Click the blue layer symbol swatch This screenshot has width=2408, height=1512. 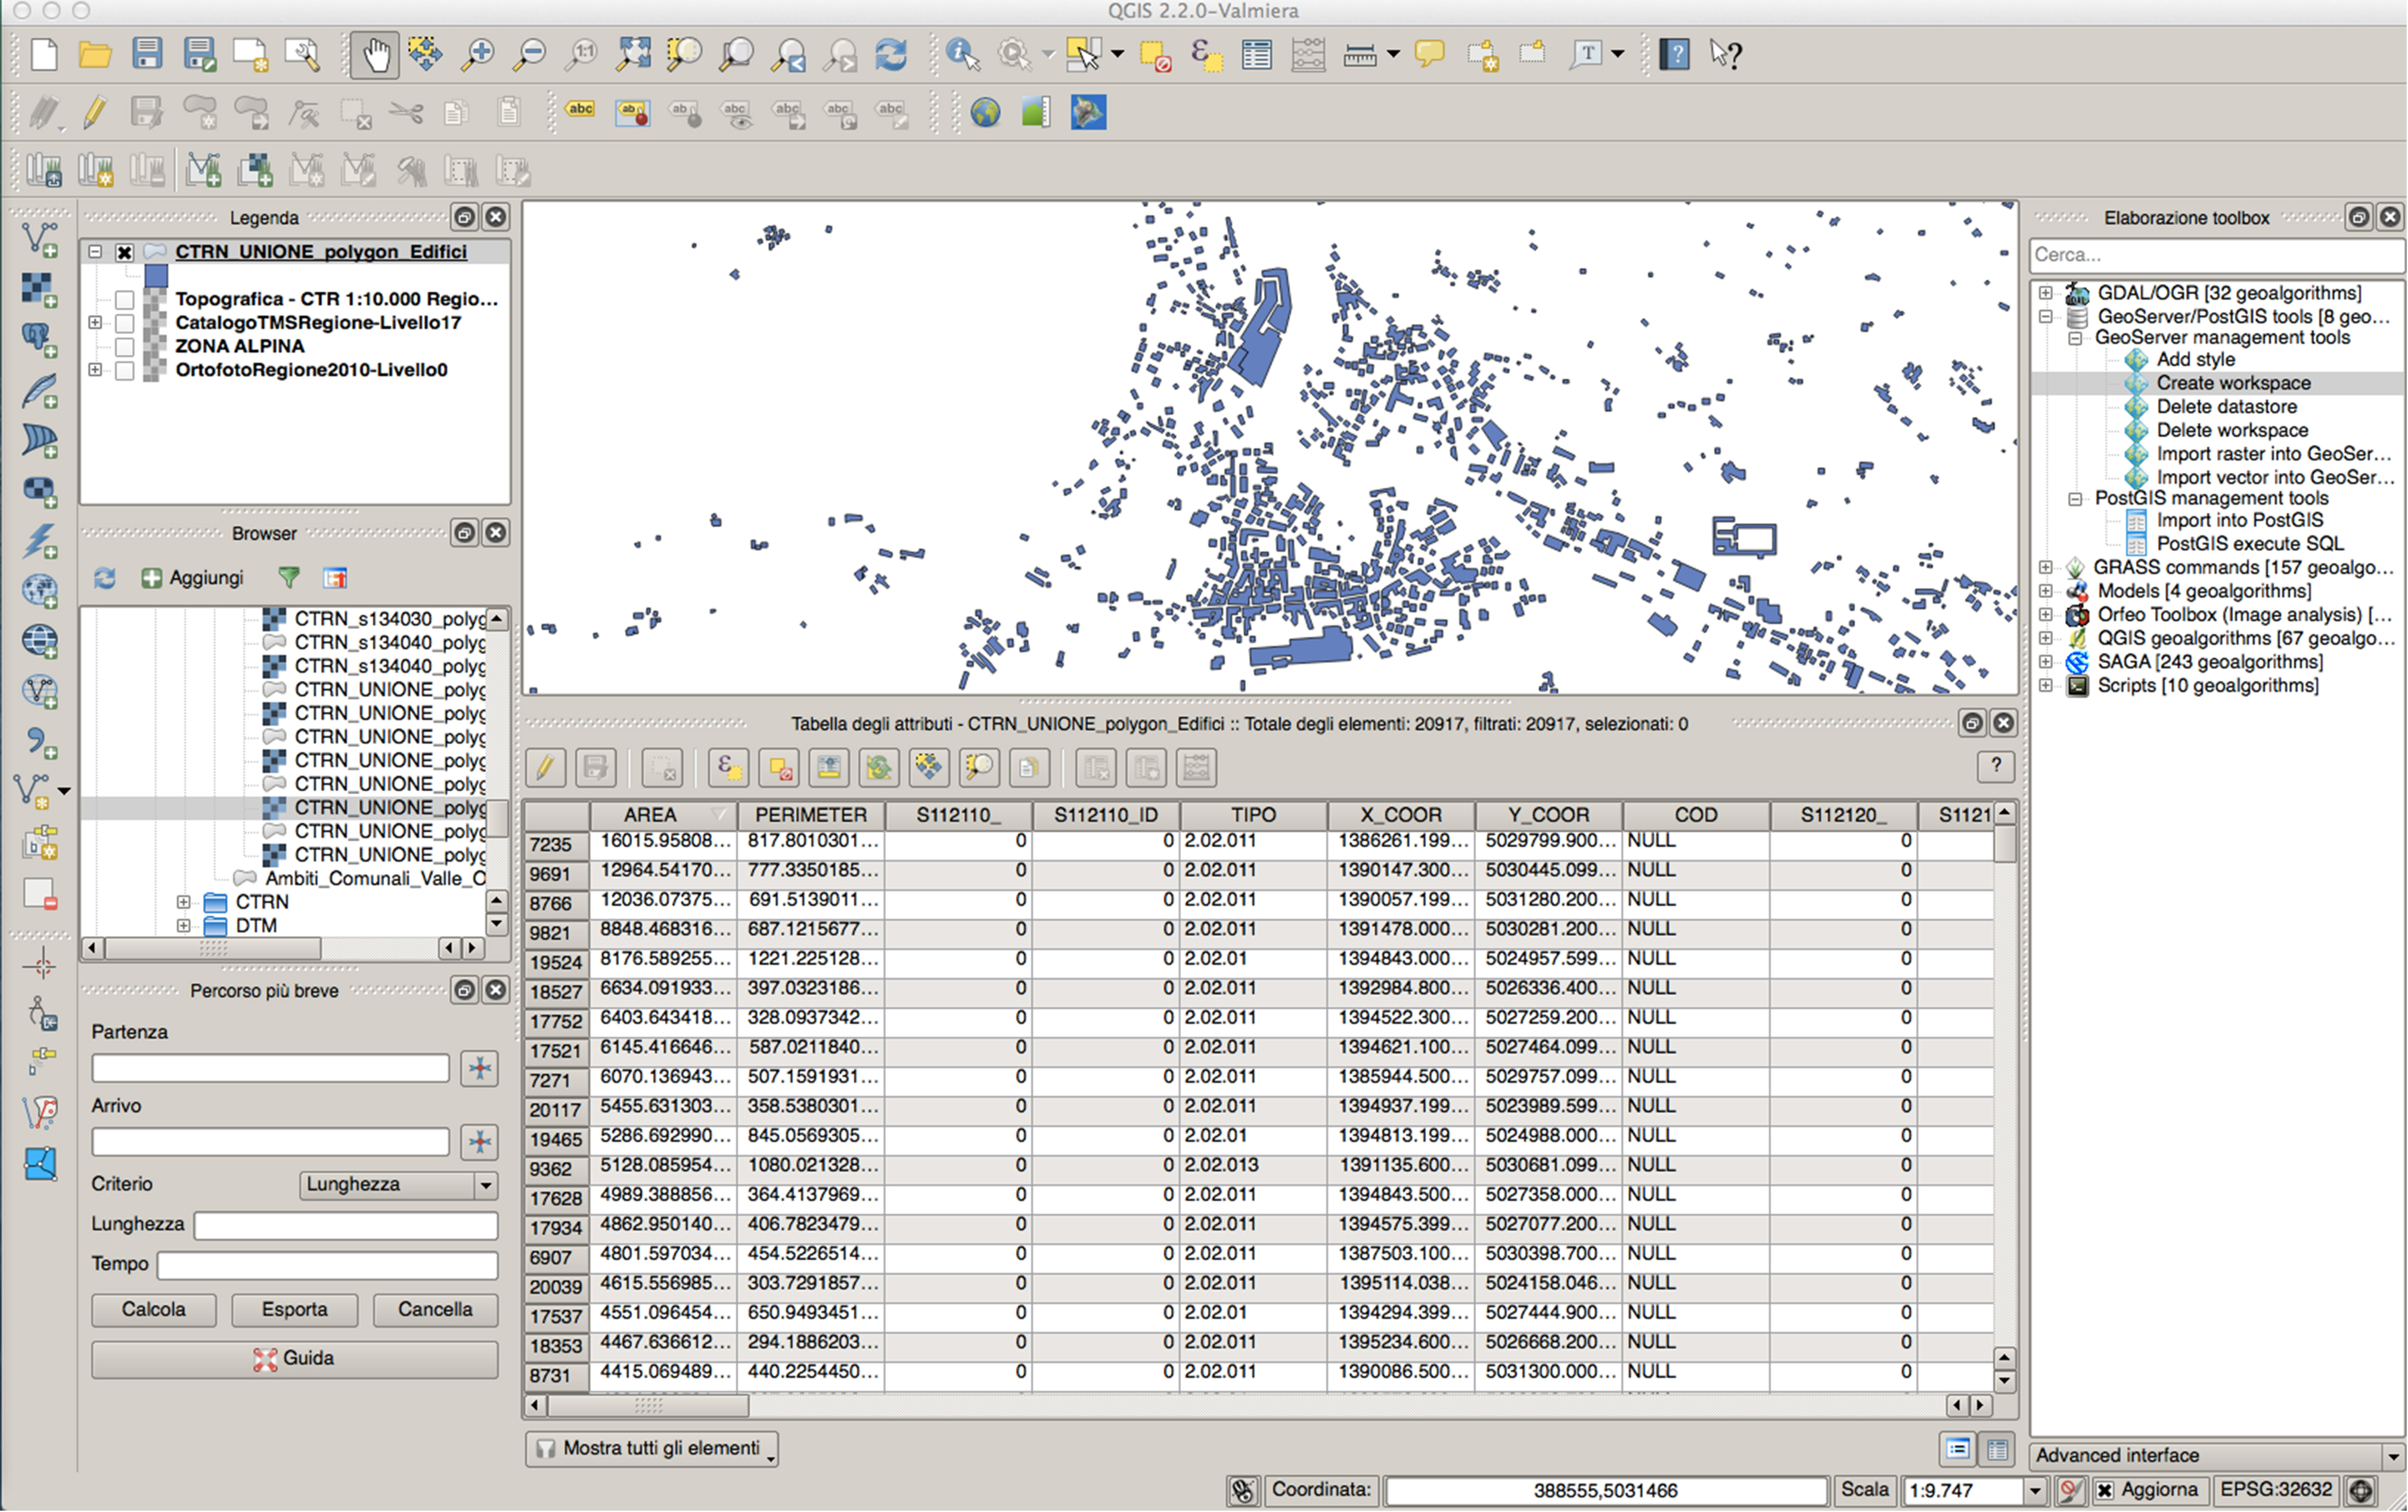156,276
